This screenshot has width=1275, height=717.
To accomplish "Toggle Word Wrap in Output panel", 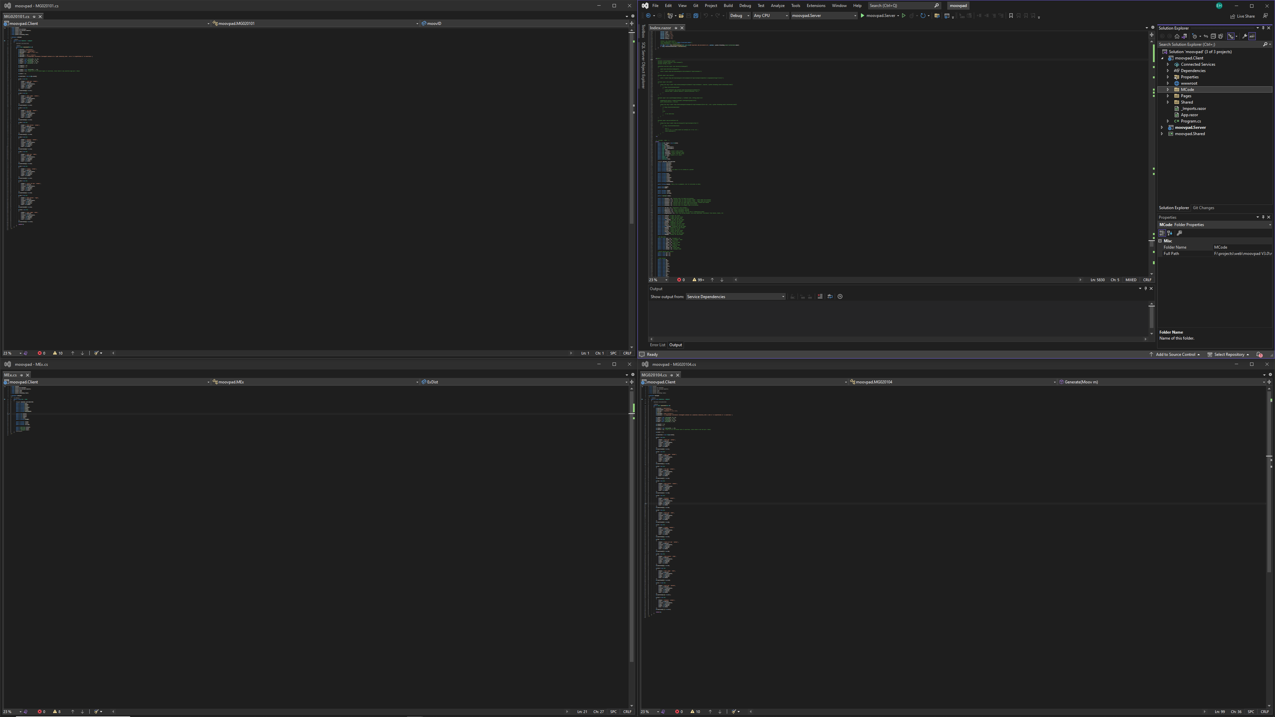I will pyautogui.click(x=830, y=296).
